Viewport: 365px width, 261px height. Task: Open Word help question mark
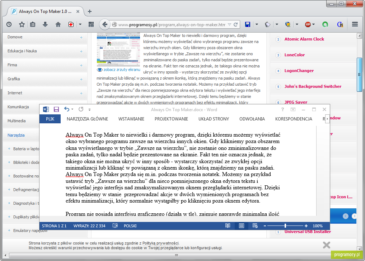(x=282, y=109)
